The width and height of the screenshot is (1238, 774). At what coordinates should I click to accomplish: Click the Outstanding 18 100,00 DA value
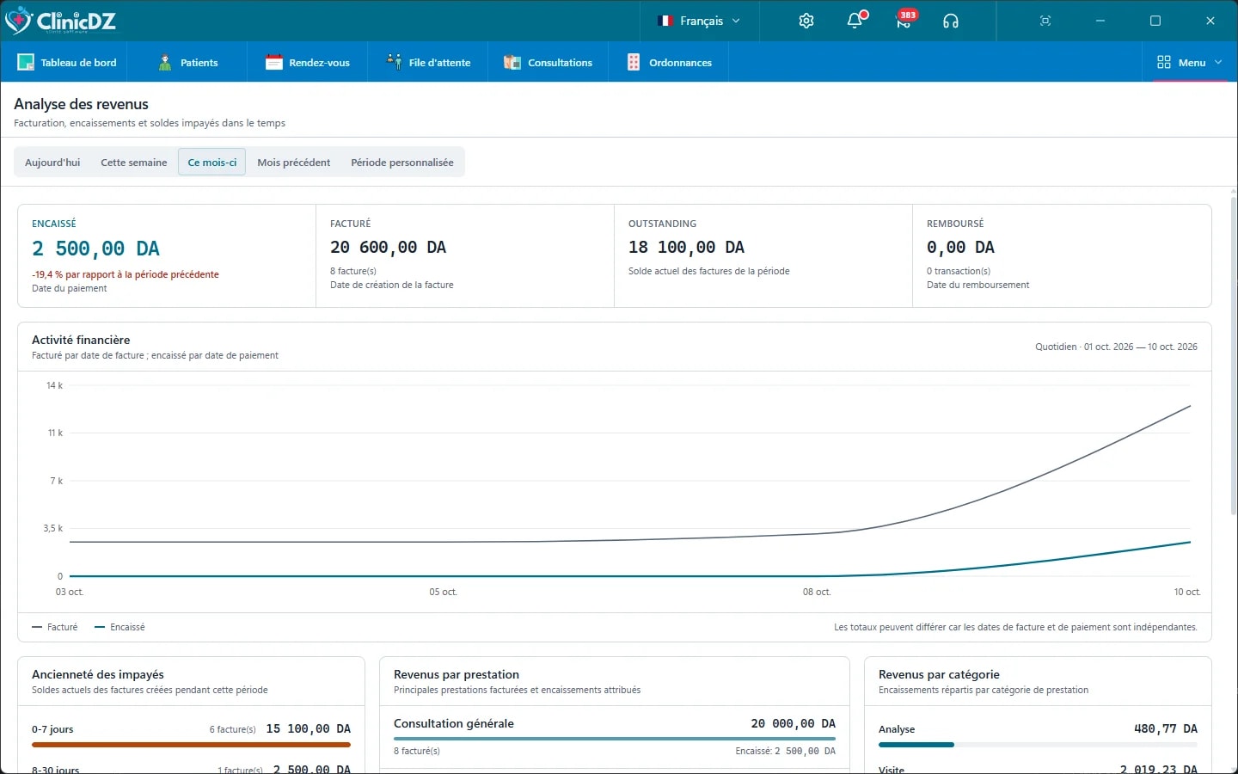pos(686,248)
